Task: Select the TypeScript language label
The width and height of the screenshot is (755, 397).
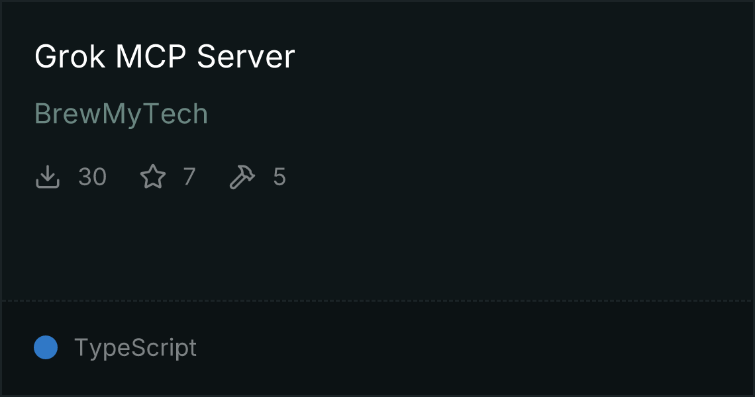Action: click(135, 347)
